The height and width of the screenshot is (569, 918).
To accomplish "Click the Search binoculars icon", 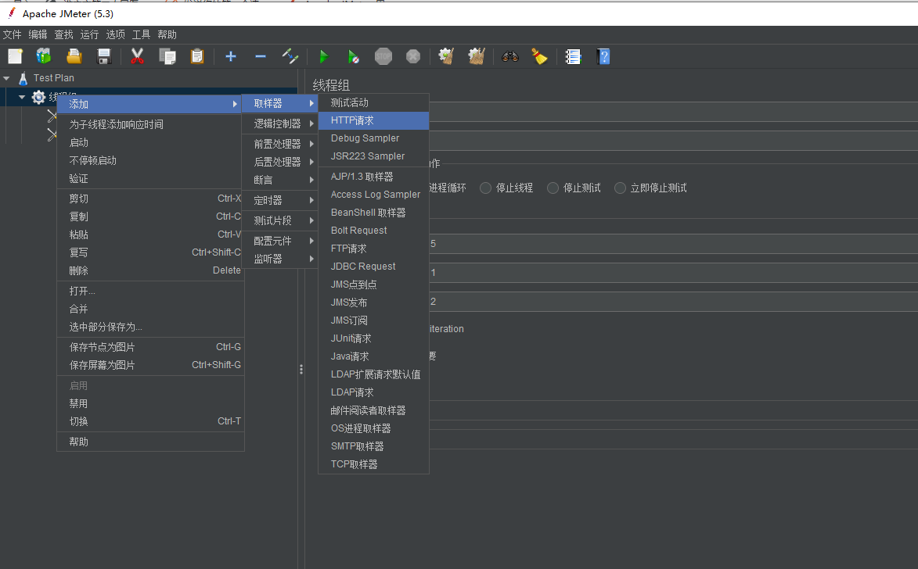I will 510,56.
